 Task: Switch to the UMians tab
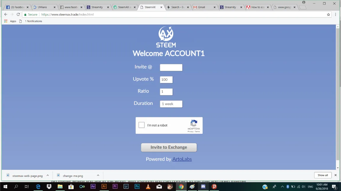[x=44, y=7]
